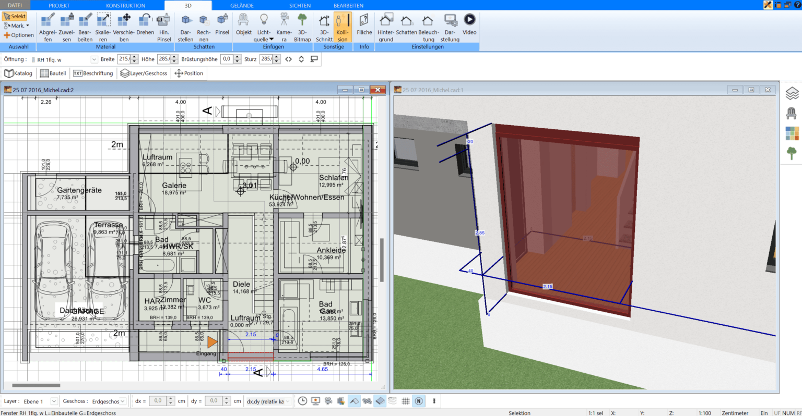802x416 pixels.
Task: Pick the Verschieben texture tool
Action: [124, 27]
